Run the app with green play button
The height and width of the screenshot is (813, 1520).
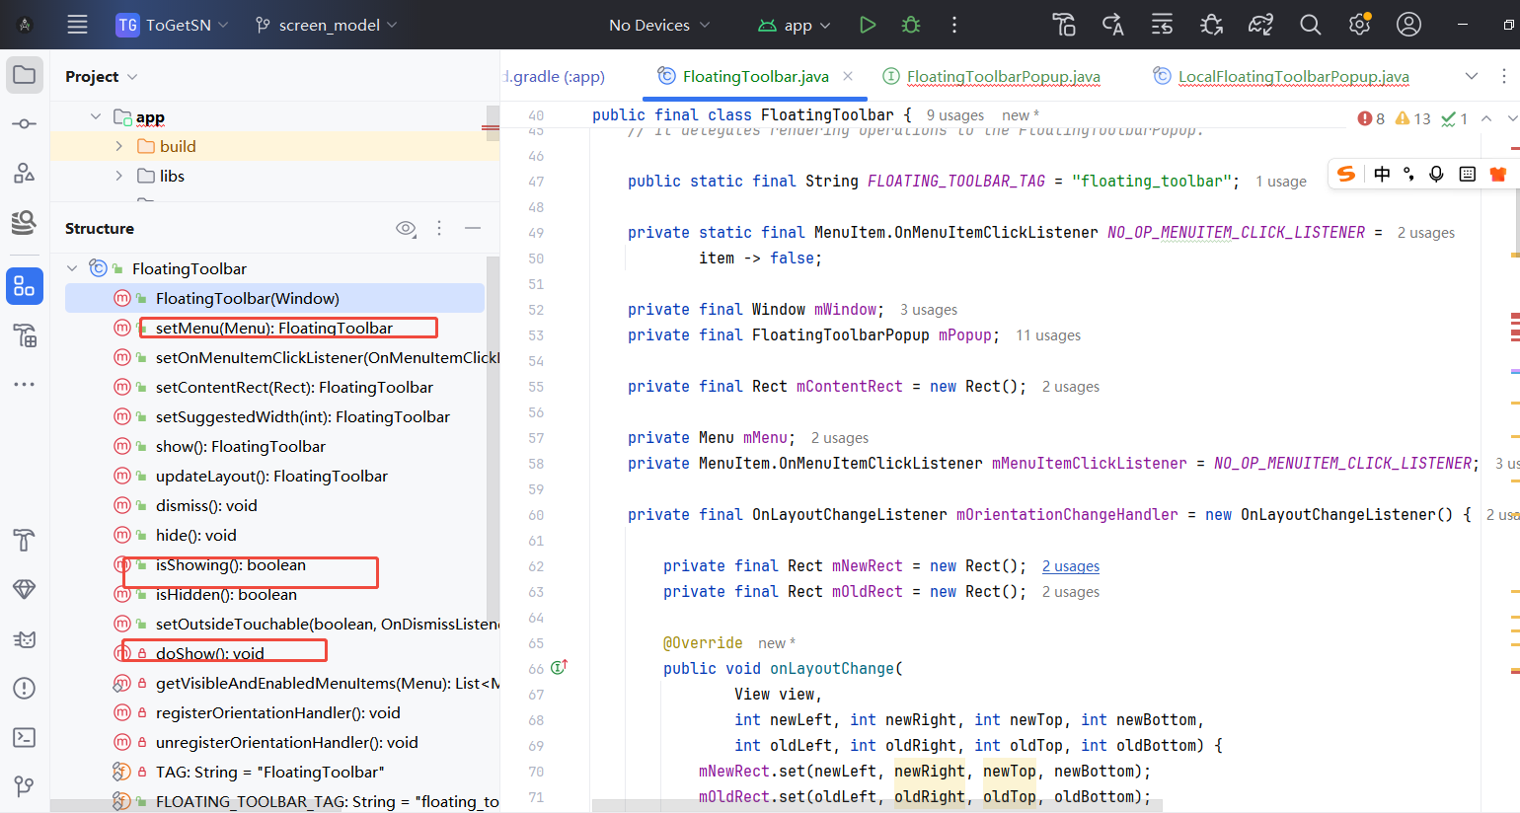pos(868,25)
